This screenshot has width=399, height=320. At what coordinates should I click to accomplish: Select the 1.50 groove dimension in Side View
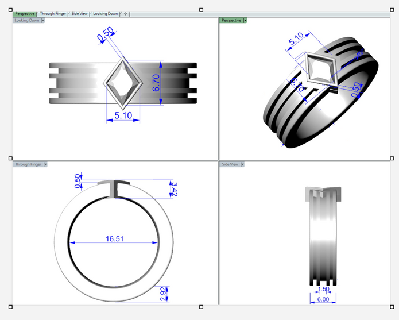[324, 289]
